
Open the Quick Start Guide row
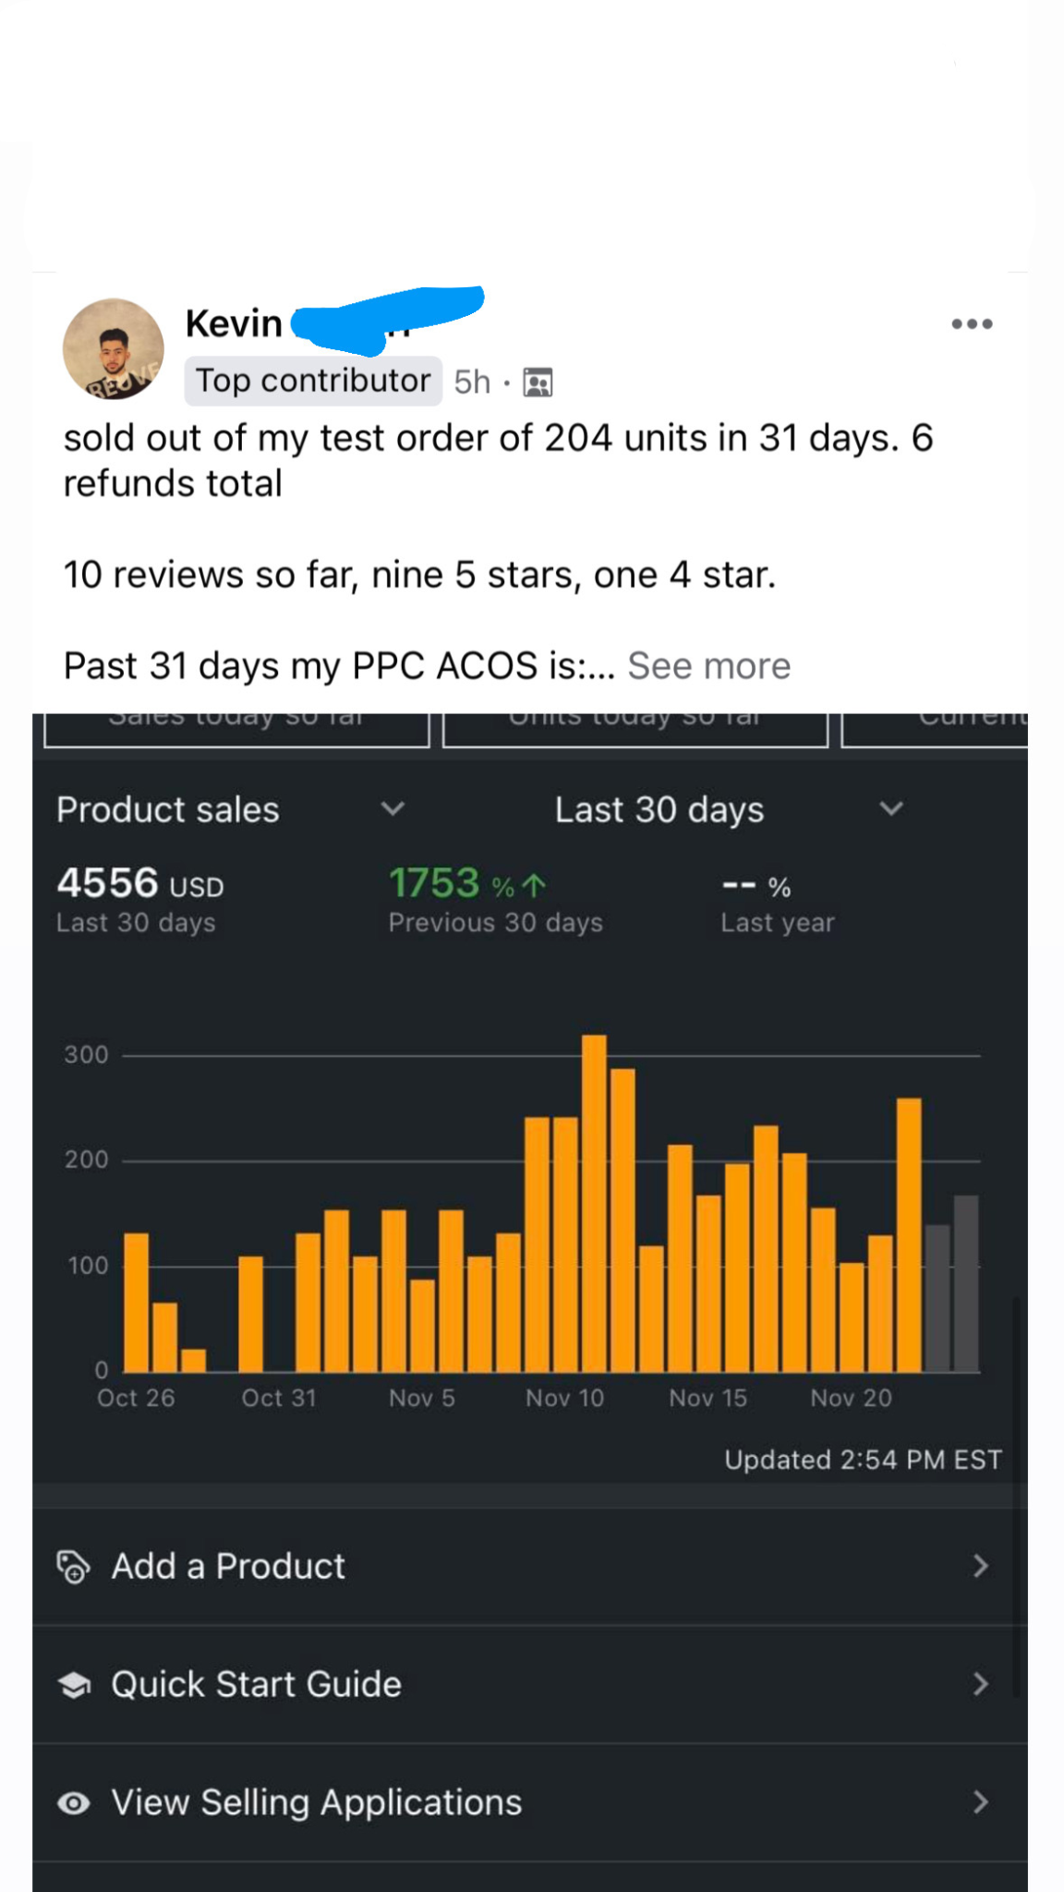(254, 1683)
